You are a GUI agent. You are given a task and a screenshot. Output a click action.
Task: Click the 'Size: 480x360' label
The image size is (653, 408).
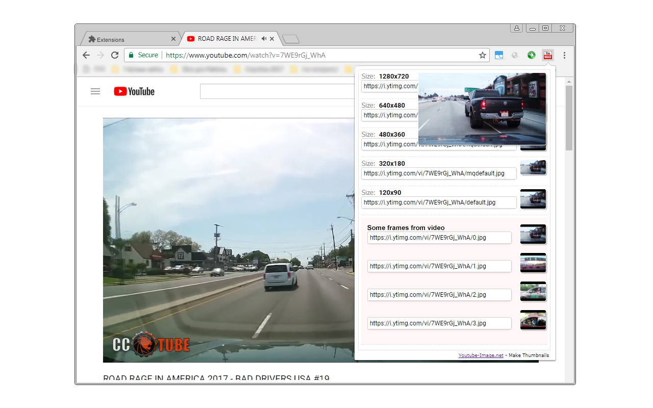click(x=383, y=134)
